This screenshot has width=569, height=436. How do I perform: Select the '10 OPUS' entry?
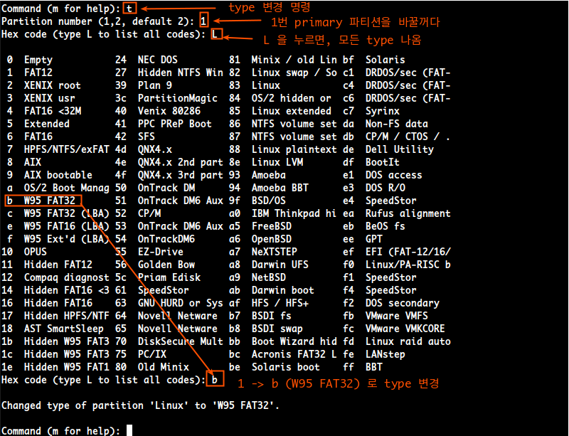[x=24, y=252]
